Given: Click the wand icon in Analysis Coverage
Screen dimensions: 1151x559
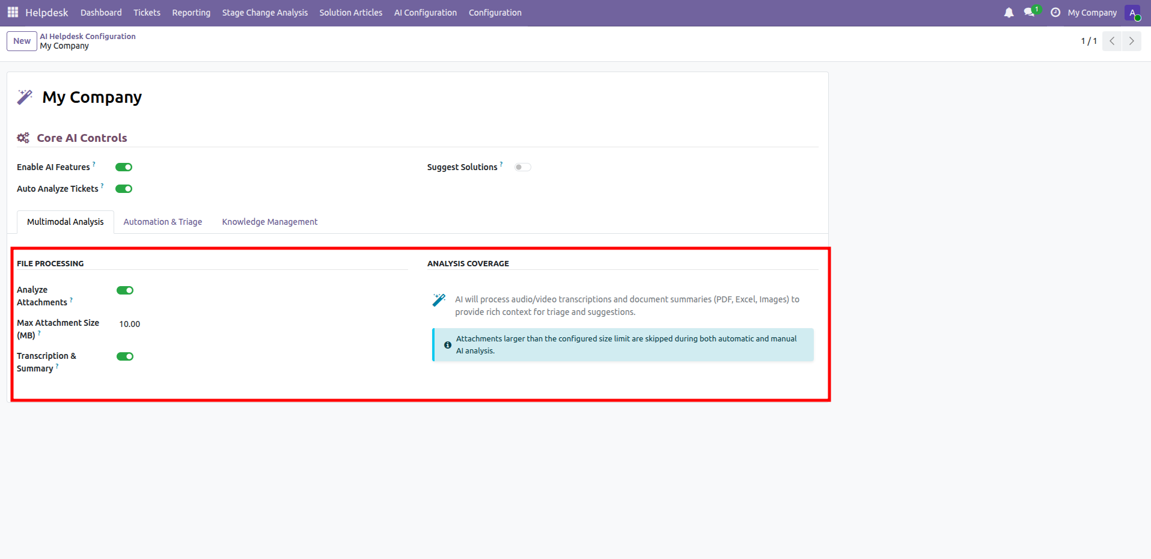Looking at the screenshot, I should 439,300.
